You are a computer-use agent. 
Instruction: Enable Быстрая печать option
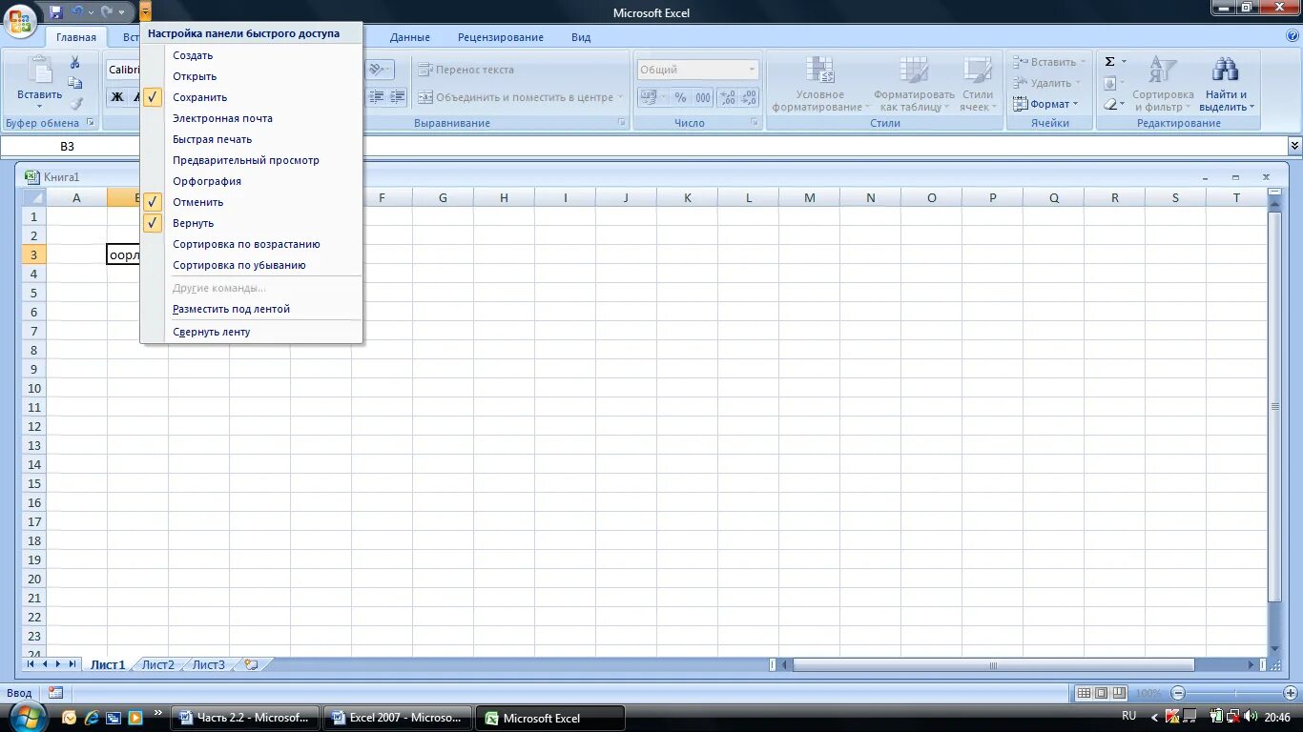coord(252,139)
